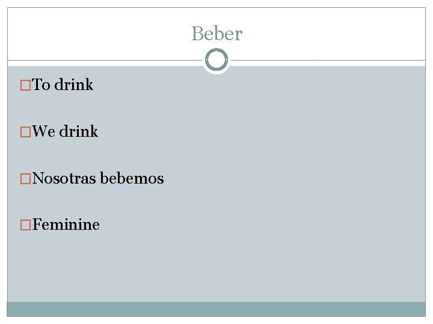Select the bullet next to Feminine
433x324 pixels.
[x=25, y=225]
